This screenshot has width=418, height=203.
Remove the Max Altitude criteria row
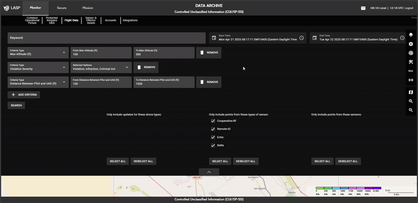[208, 53]
